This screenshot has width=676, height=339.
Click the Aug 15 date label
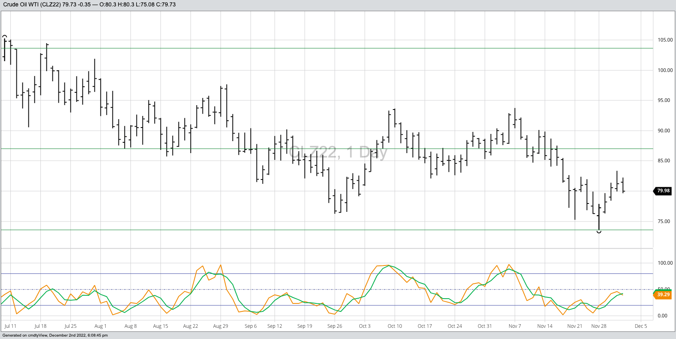160,326
